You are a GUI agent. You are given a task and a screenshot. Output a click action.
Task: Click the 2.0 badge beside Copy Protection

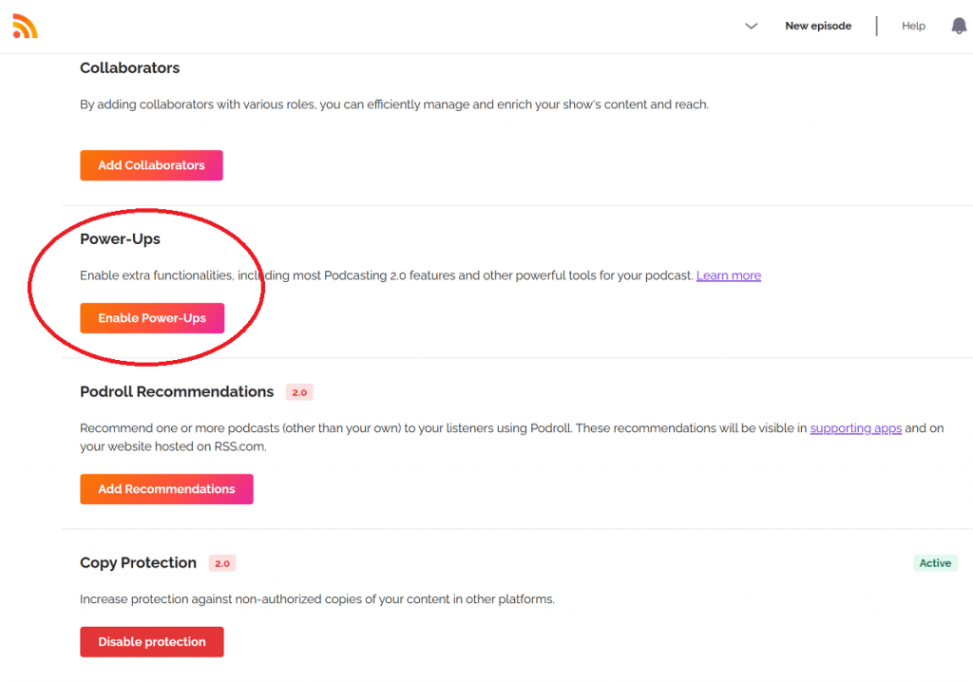point(221,563)
